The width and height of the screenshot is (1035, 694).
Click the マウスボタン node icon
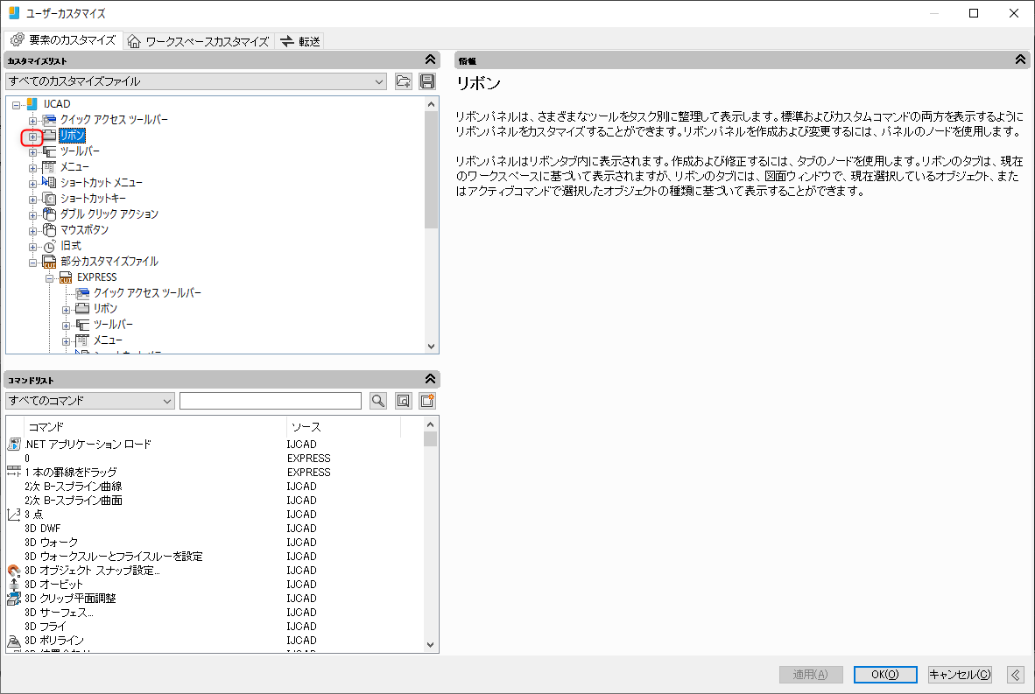coord(50,229)
